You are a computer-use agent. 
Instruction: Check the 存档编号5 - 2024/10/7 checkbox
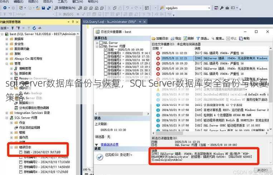click(x=106, y=67)
